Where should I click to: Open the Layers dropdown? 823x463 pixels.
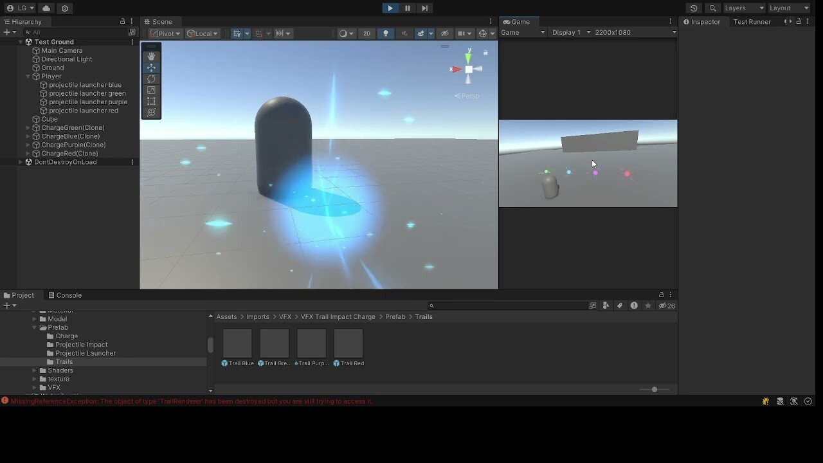(744, 8)
